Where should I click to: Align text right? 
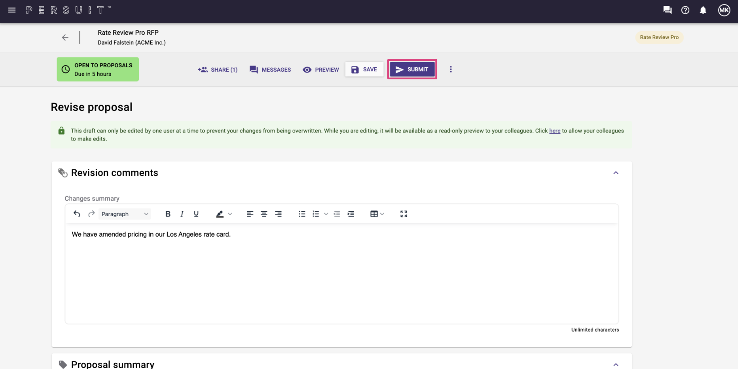coord(278,214)
